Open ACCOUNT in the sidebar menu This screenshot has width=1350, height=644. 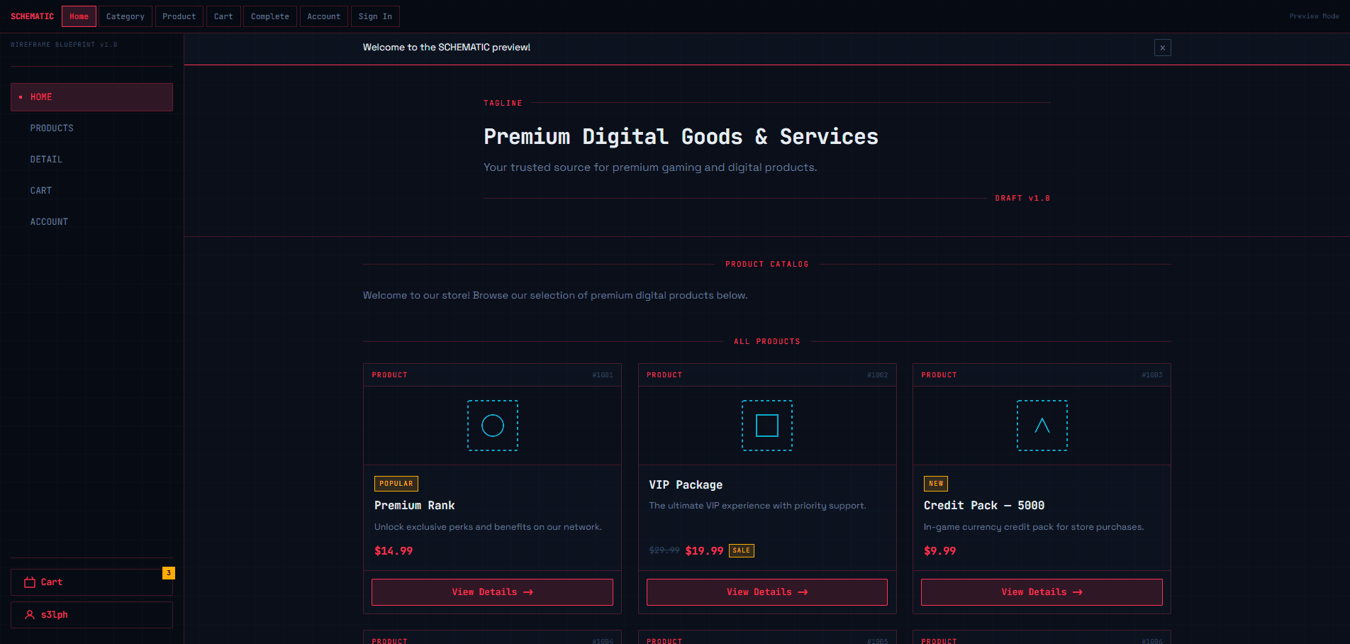[91, 222]
